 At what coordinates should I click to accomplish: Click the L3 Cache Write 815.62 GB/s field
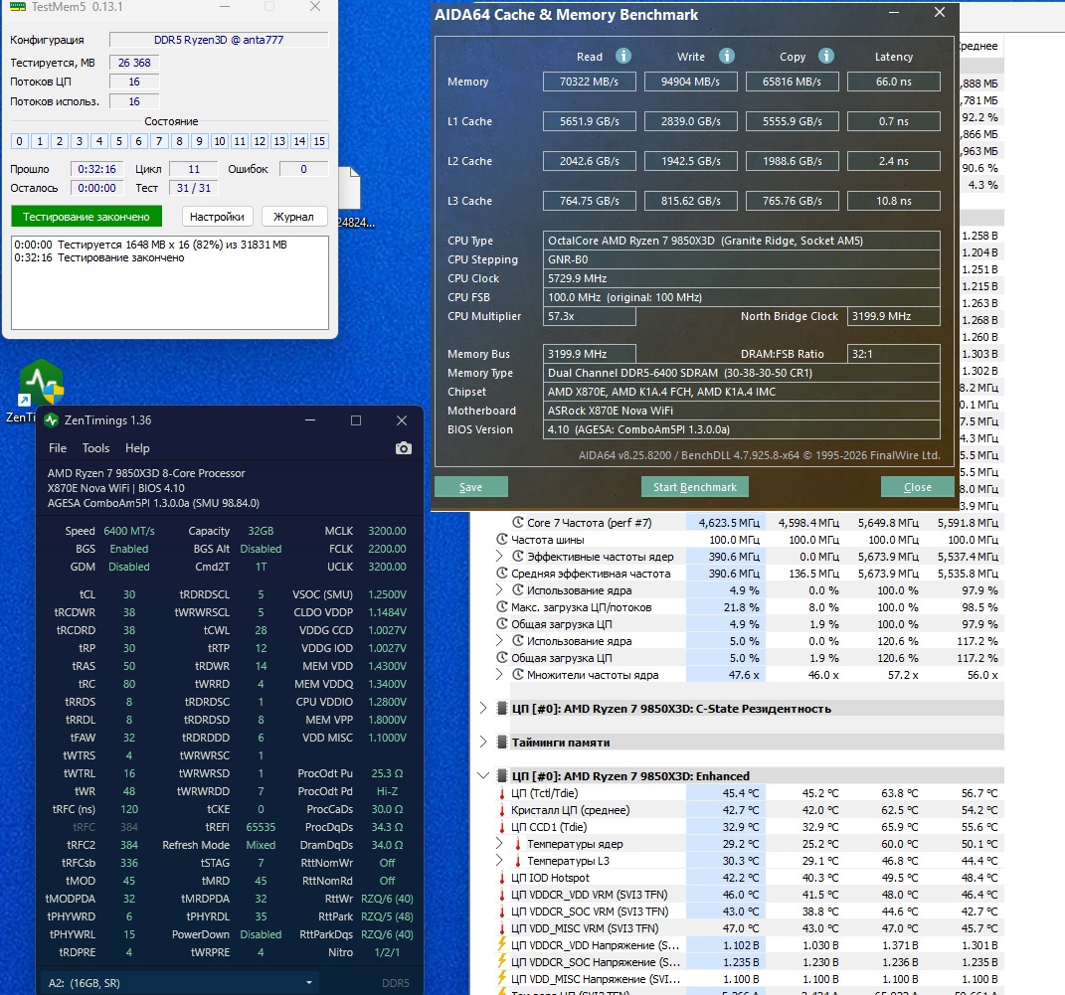pyautogui.click(x=691, y=201)
